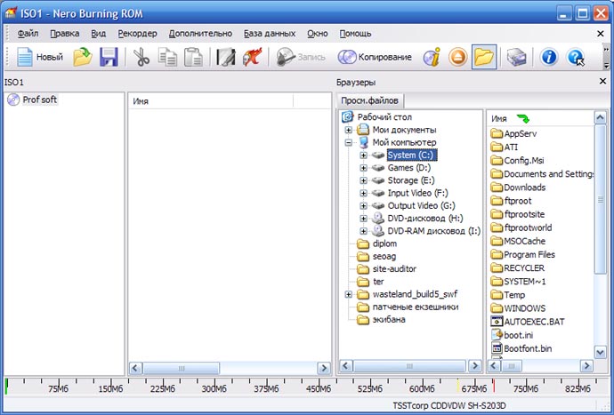Open the Файл menu
This screenshot has height=415, width=614.
(28, 34)
